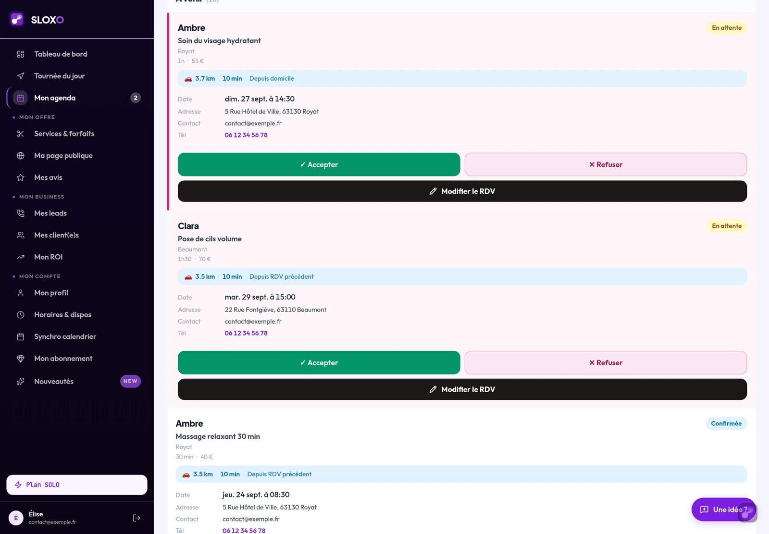769x534 pixels.
Task: Click diamond icon for Mon abonnement
Action: pos(21,359)
